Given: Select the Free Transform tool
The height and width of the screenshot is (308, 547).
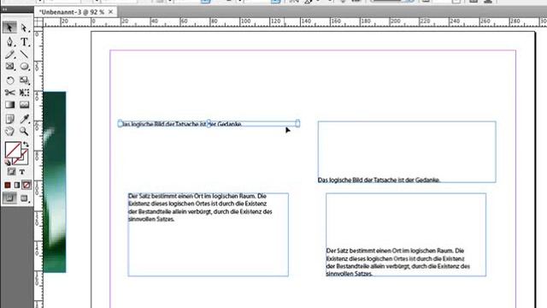Looking at the screenshot, I should click(x=24, y=92).
